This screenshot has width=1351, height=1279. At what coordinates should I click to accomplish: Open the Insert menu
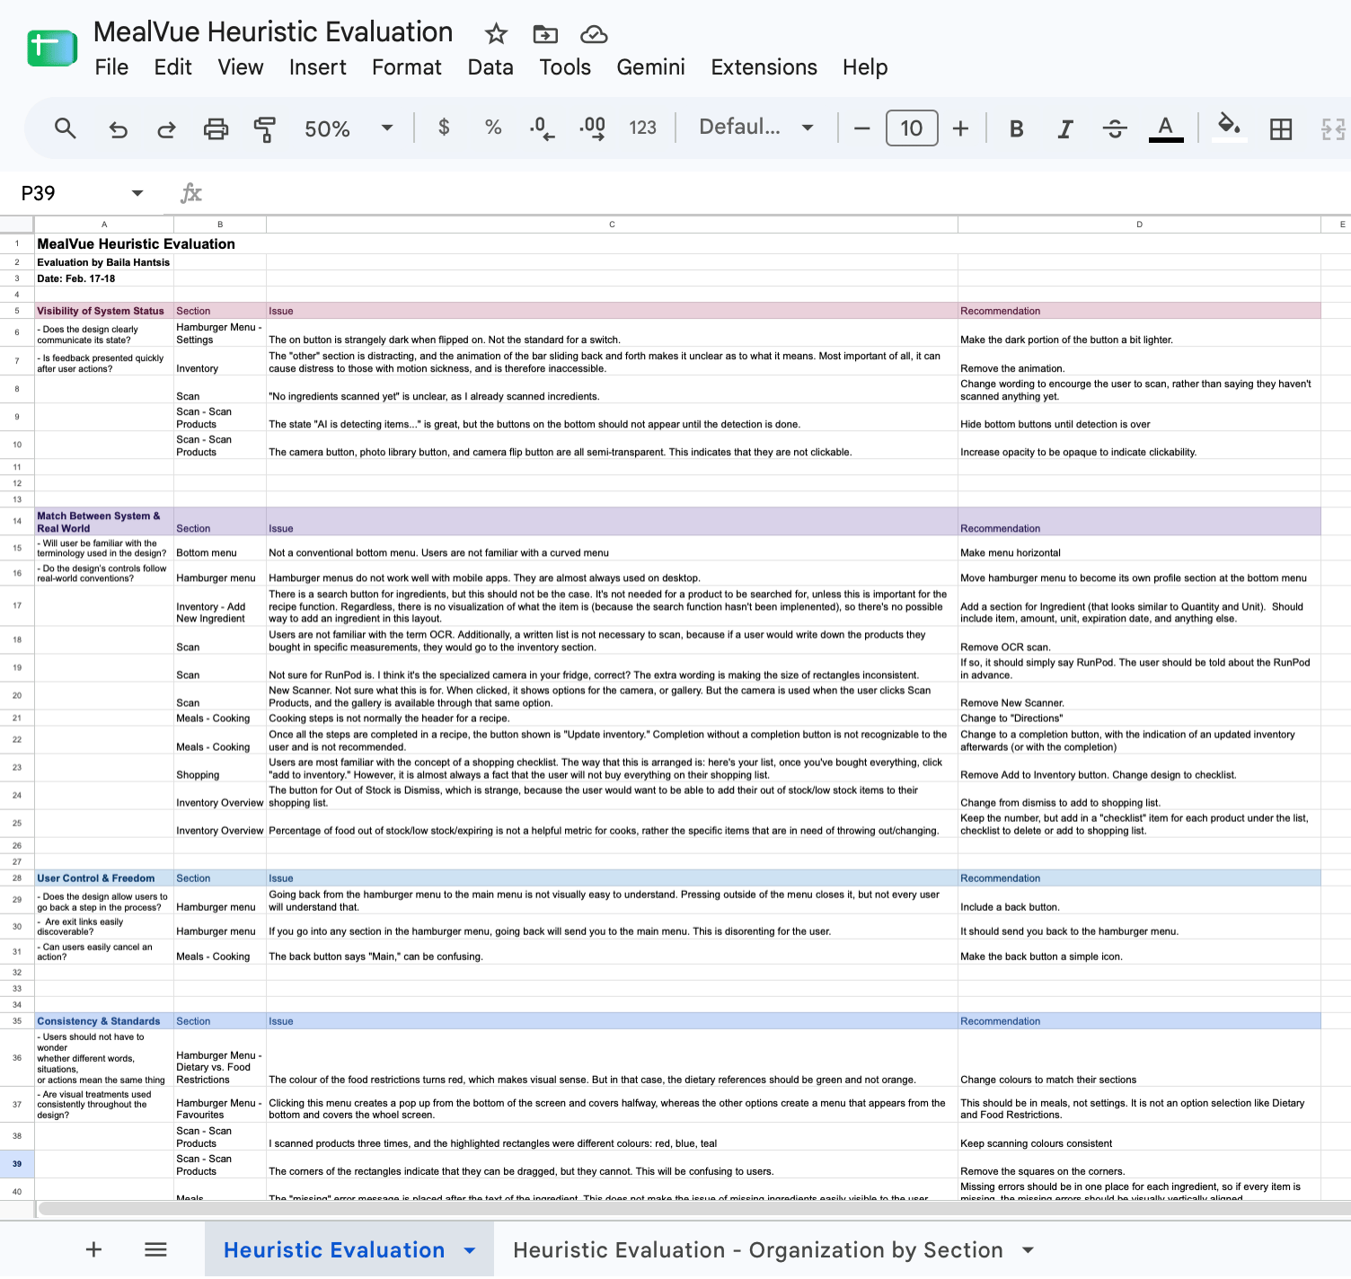pyautogui.click(x=318, y=67)
